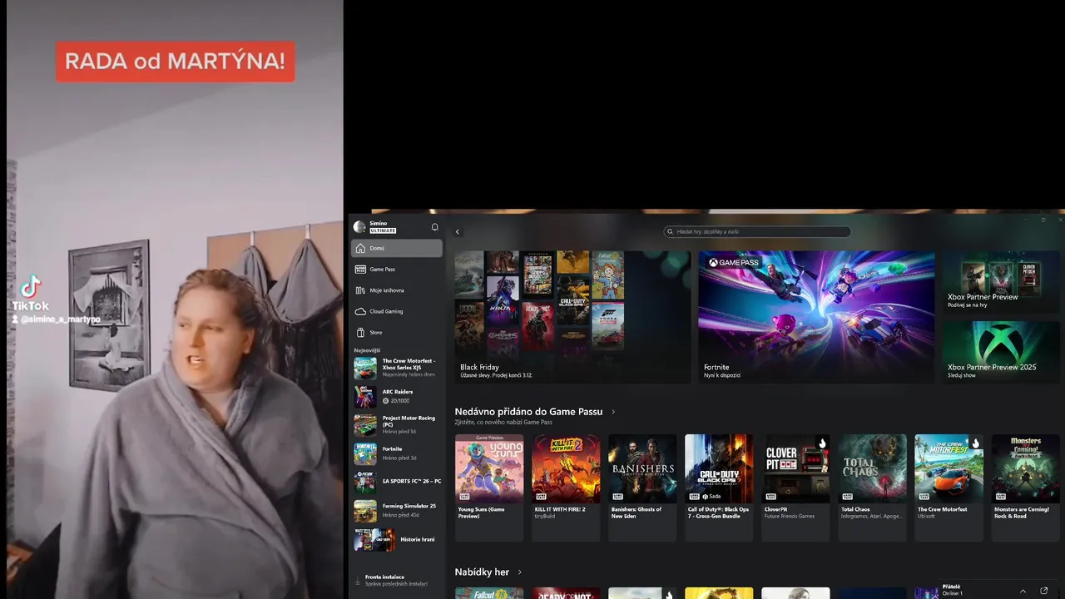Open EA SPORTS FC 26 in the sidebar
Viewport: 1065px width, 599px height.
coord(397,482)
